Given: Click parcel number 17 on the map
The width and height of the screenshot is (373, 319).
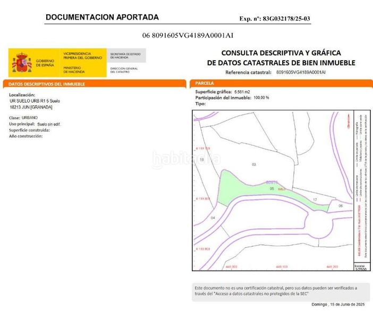Looking at the screenshot, I should point(315,200).
